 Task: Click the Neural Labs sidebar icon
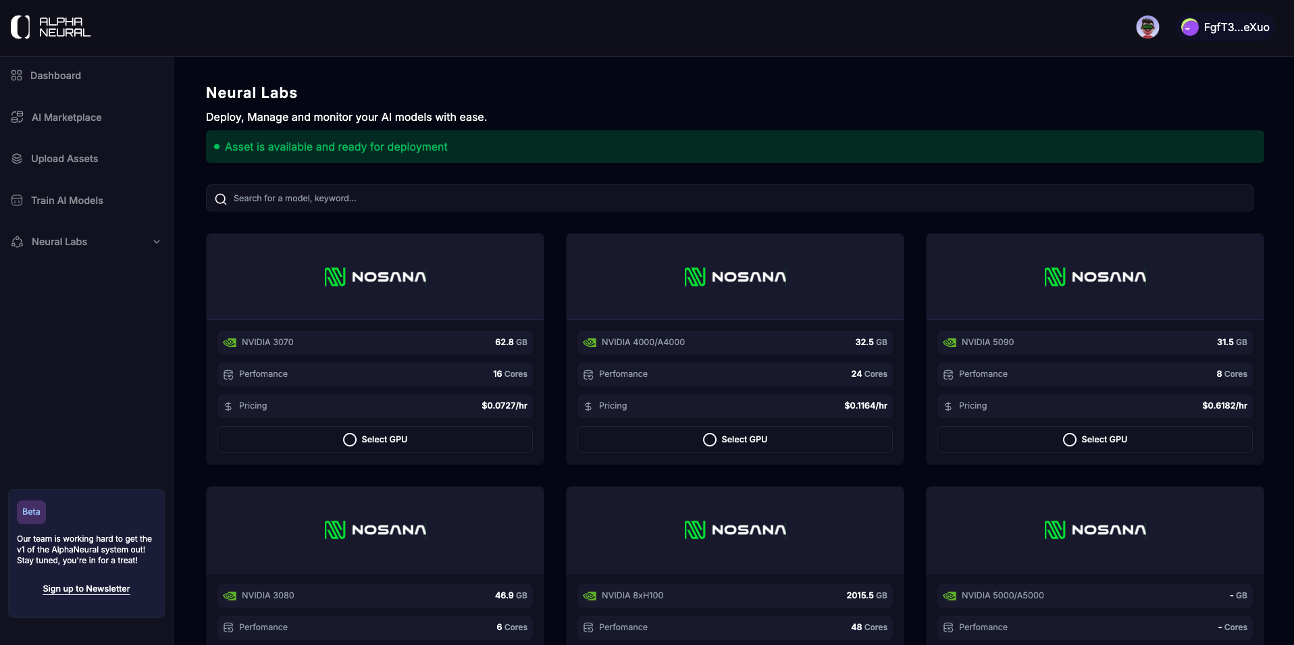[x=18, y=242]
